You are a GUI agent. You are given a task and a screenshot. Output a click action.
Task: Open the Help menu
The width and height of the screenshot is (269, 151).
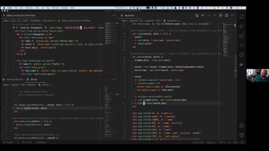tap(72, 8)
